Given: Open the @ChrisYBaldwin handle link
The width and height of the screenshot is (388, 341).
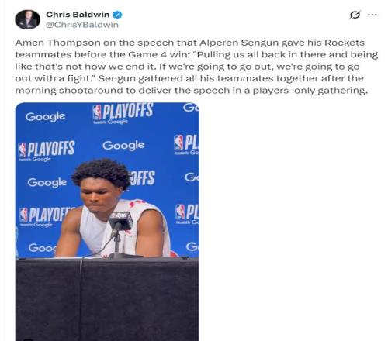Looking at the screenshot, I should coord(82,25).
